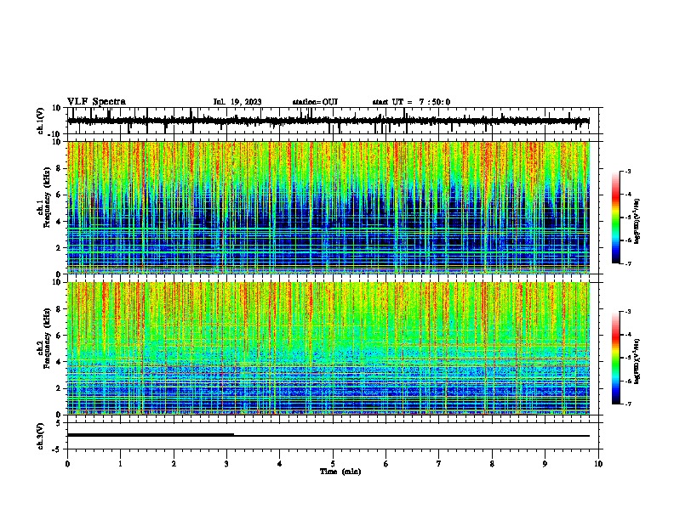Select the ch.2 color scale bar
The height and width of the screenshot is (520, 674).
(615, 358)
